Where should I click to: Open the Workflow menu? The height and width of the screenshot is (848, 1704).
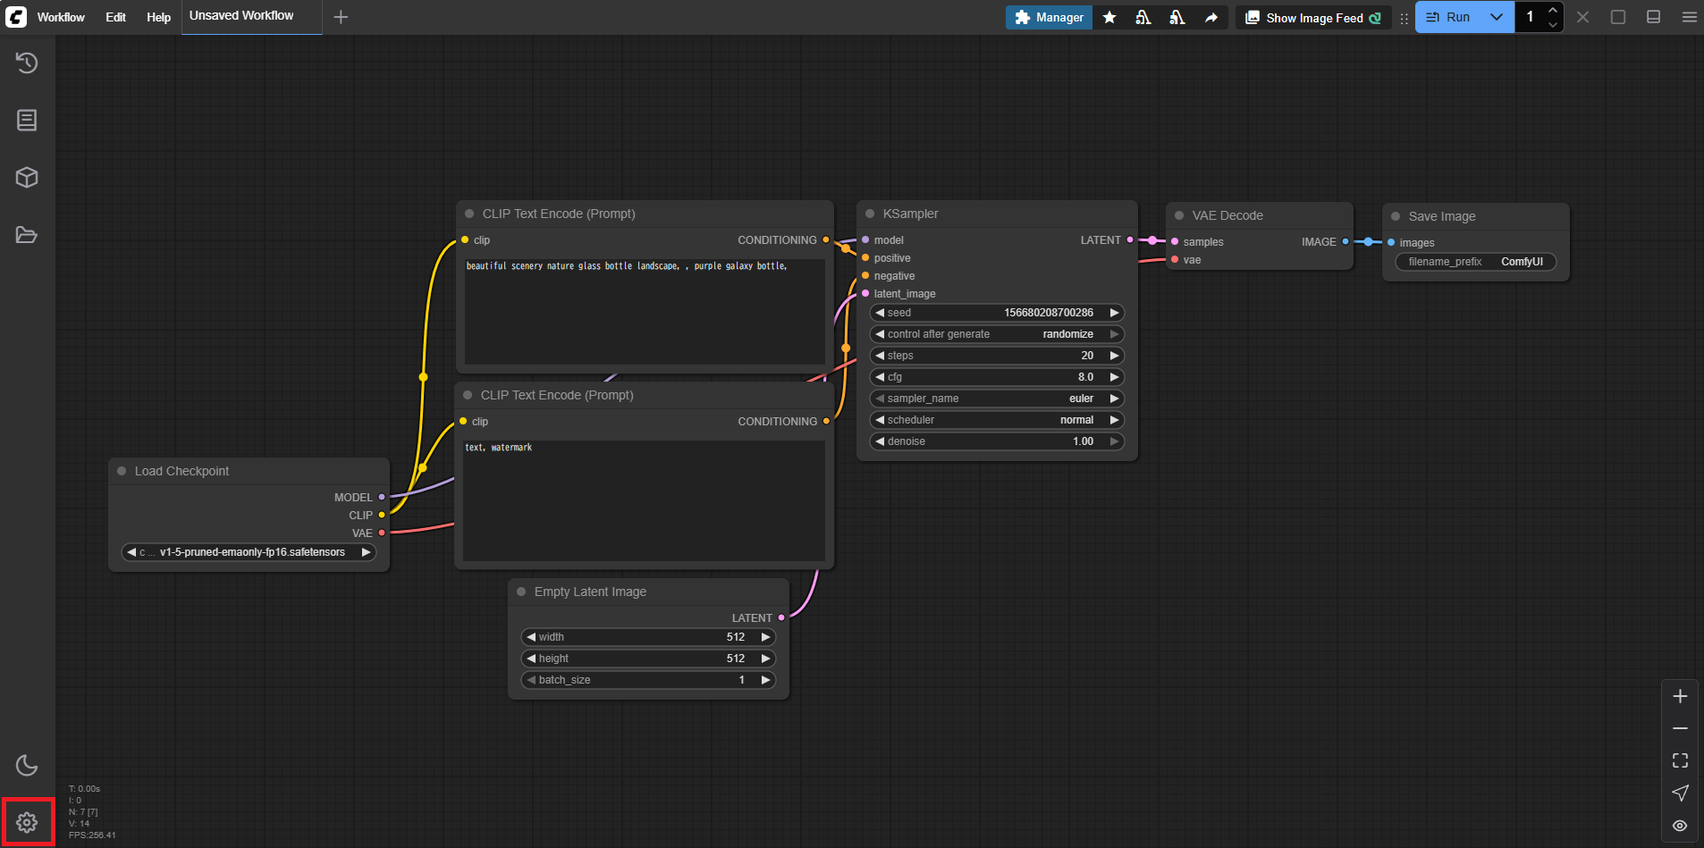[x=61, y=17]
